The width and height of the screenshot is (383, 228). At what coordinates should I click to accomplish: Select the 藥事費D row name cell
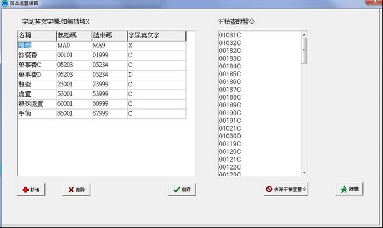36,75
